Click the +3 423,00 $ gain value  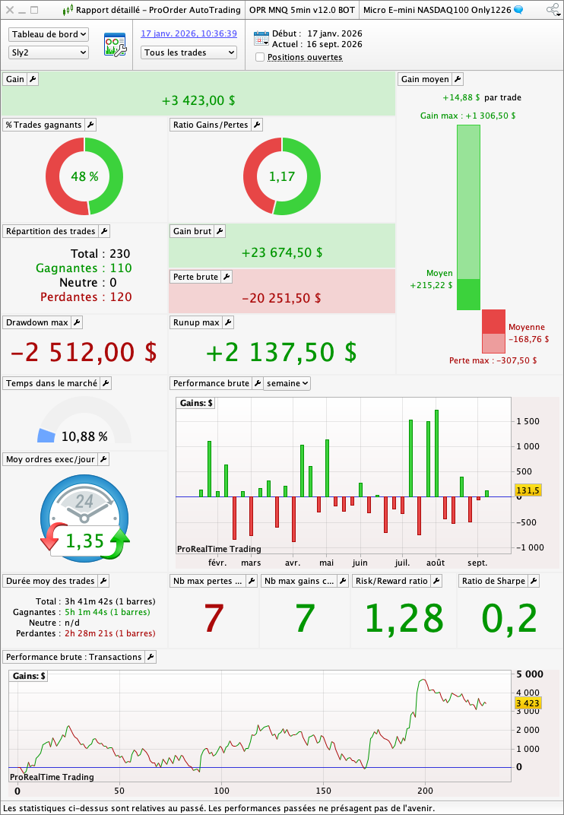click(198, 100)
